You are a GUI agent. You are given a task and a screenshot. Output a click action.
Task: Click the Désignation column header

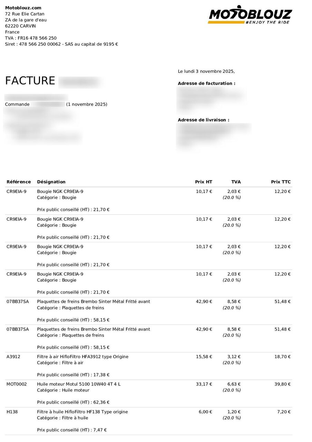coord(51,182)
